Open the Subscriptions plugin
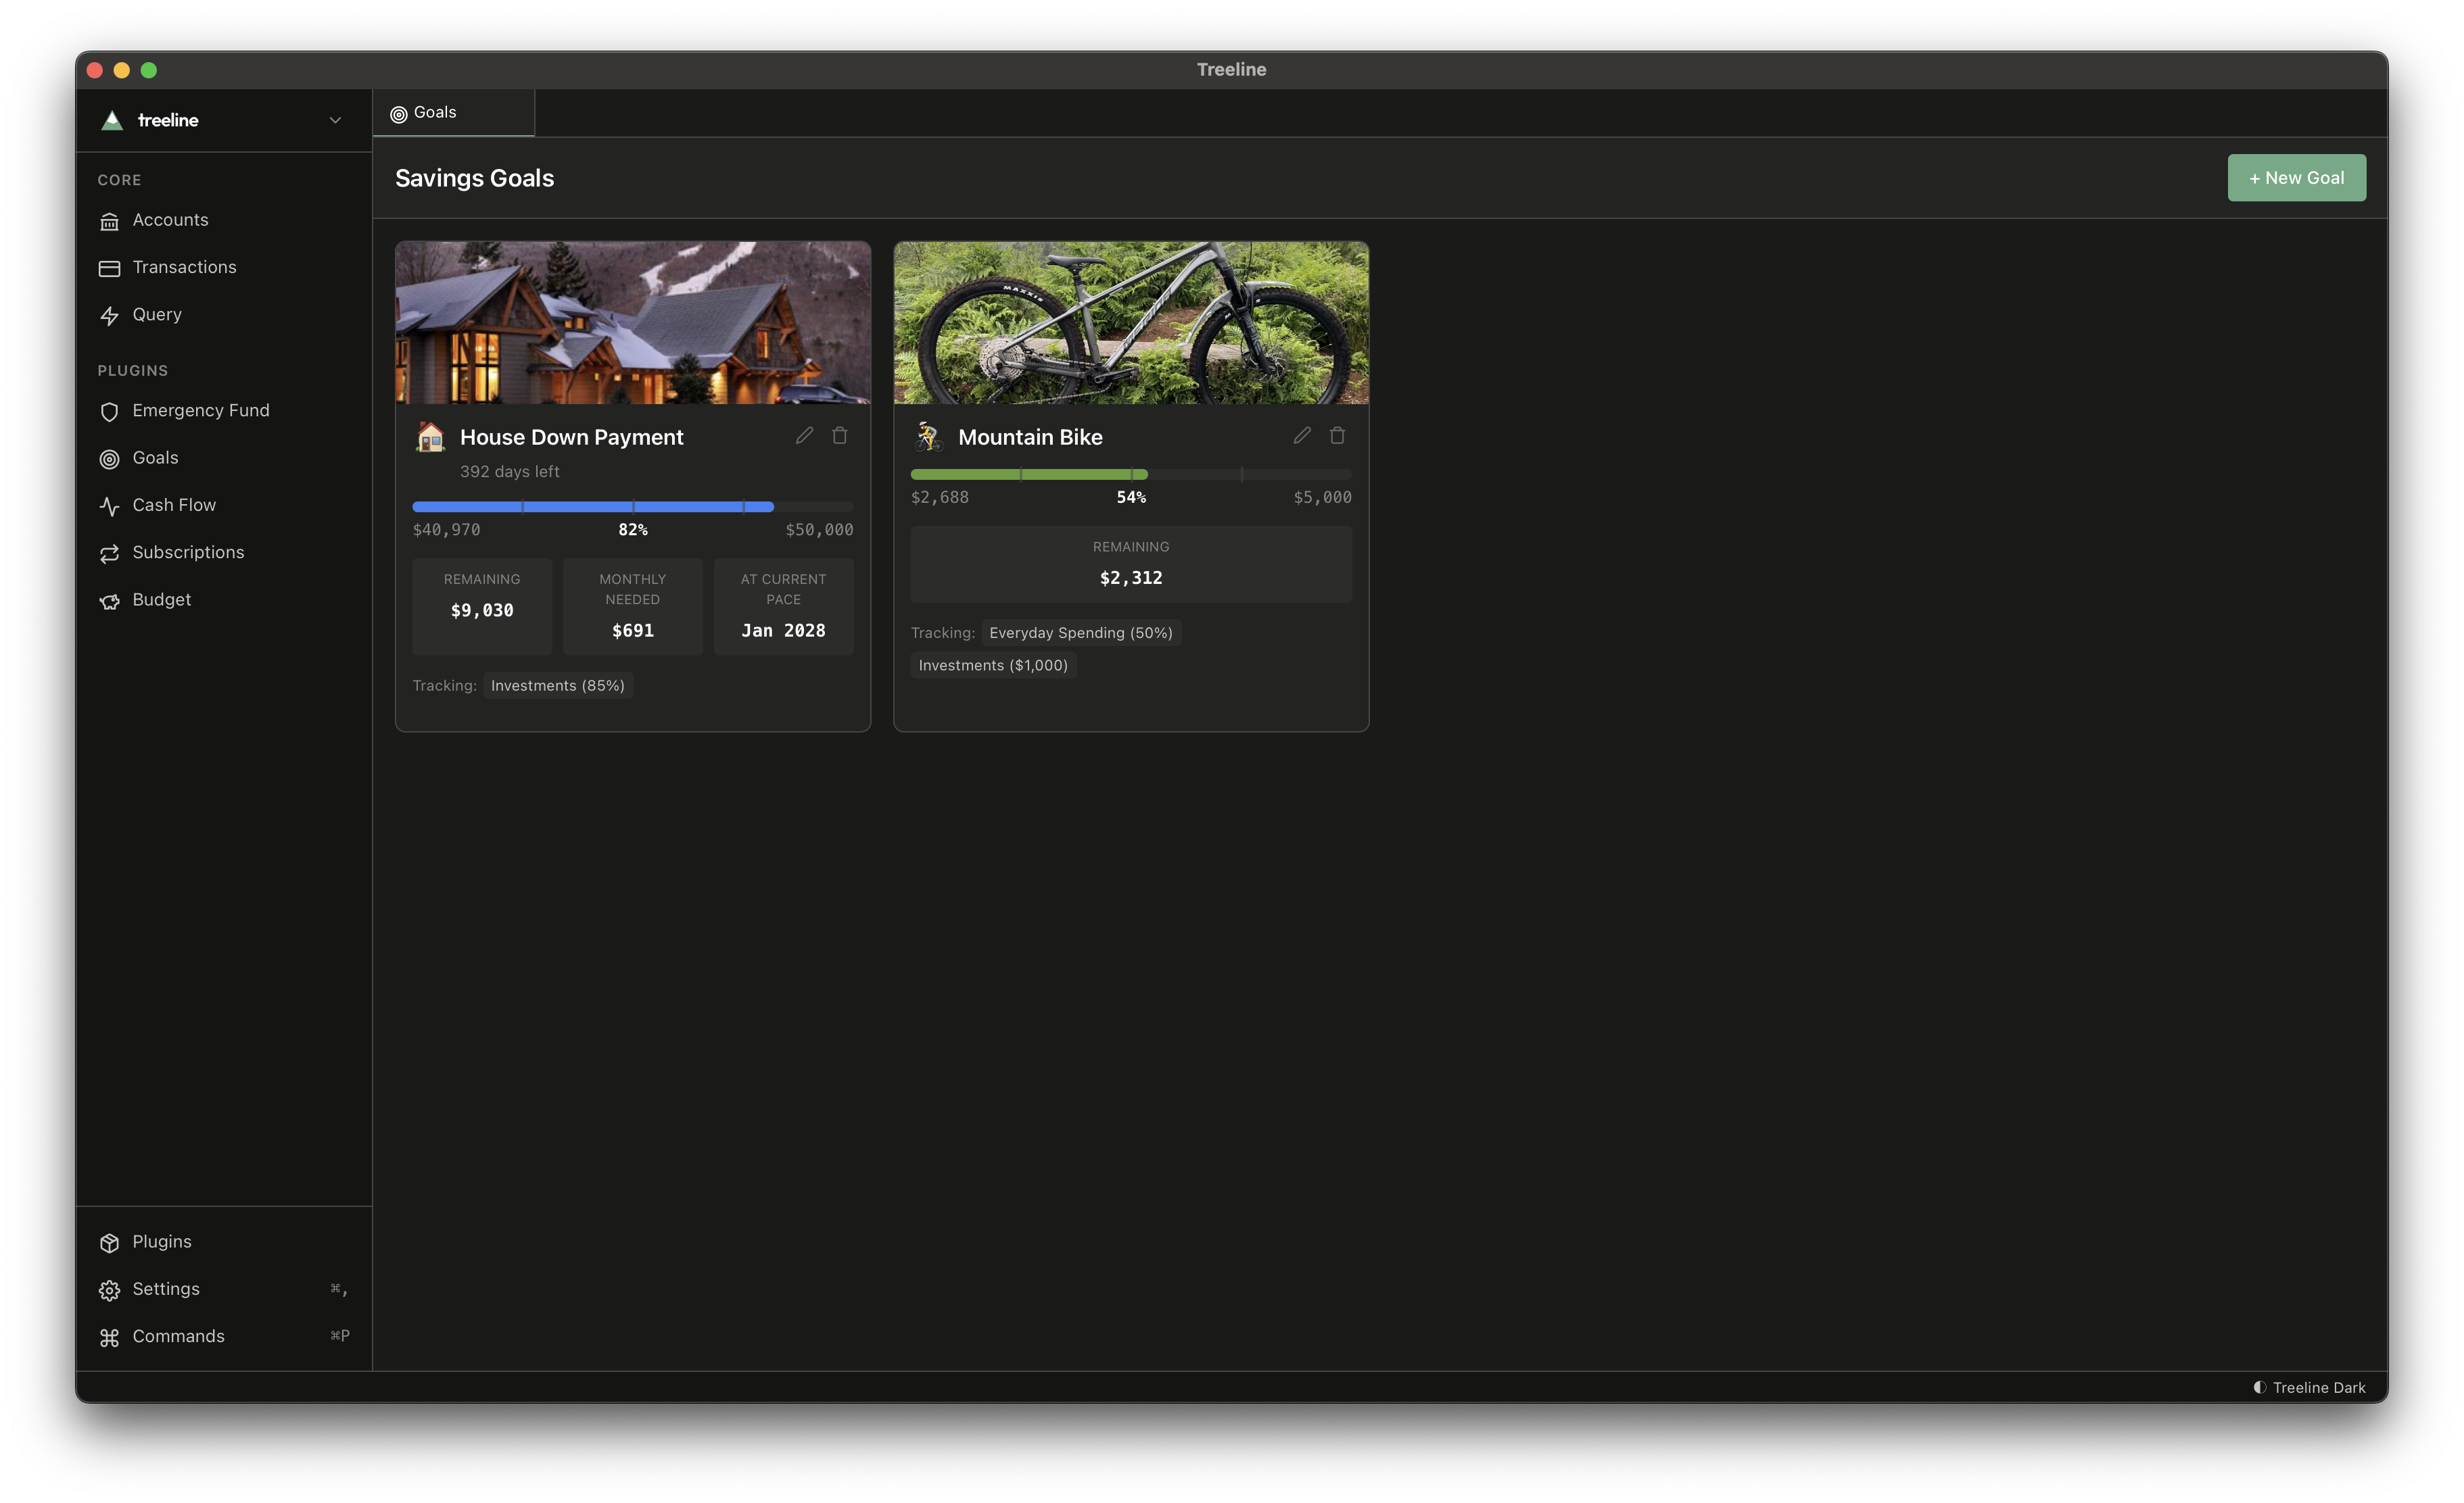 pyautogui.click(x=188, y=553)
